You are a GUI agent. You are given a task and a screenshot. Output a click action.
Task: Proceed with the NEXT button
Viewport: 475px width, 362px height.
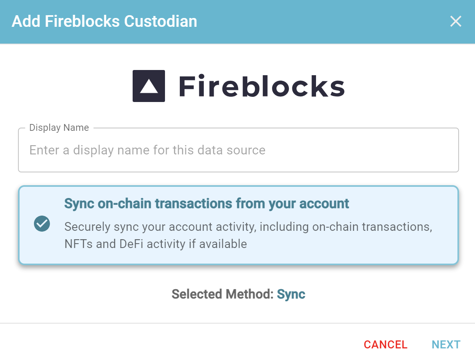click(446, 345)
